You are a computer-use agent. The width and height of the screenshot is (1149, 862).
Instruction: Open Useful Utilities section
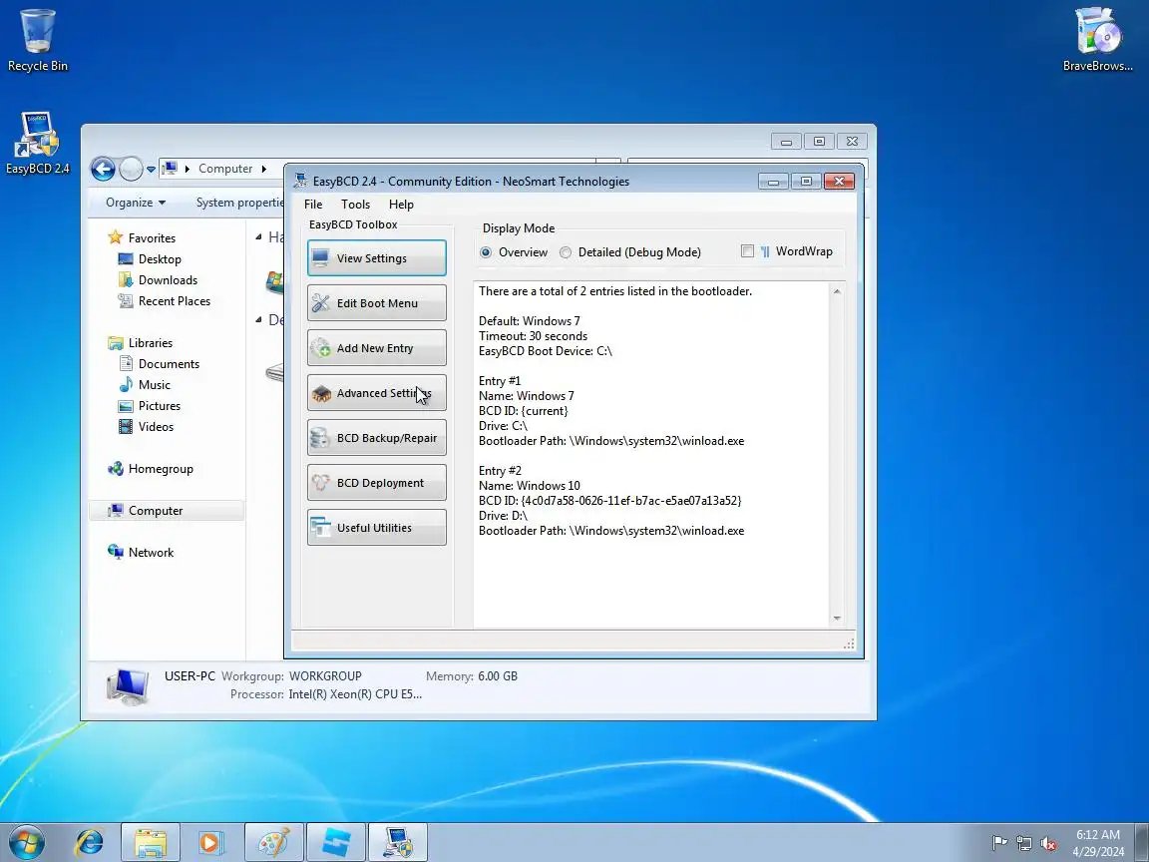tap(377, 527)
